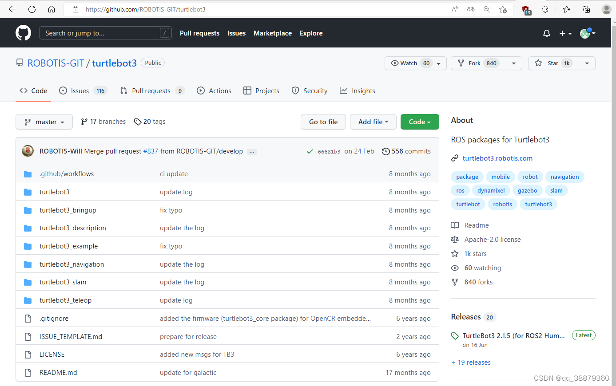Viewport: 616px width, 386px height.
Task: Click the commit history clock icon
Action: click(386, 151)
